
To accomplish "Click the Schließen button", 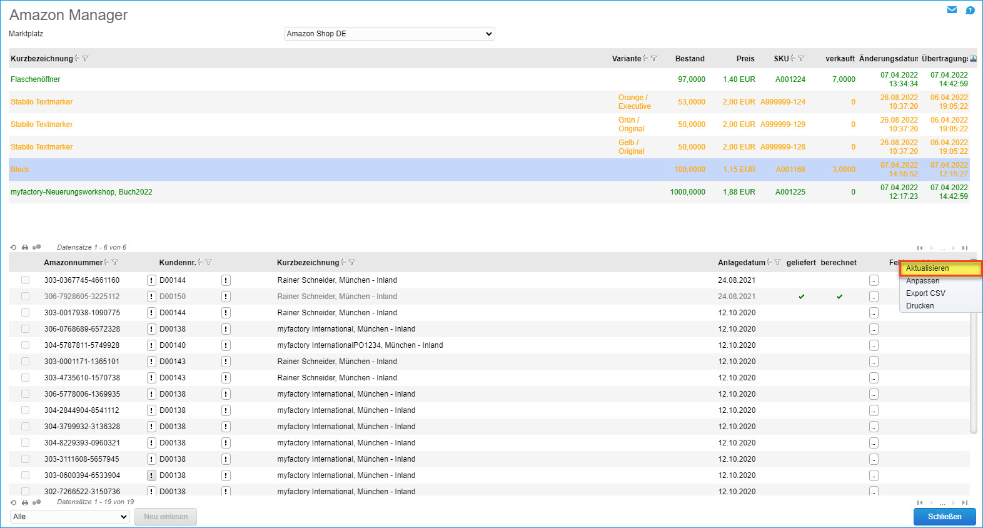I will 944,517.
